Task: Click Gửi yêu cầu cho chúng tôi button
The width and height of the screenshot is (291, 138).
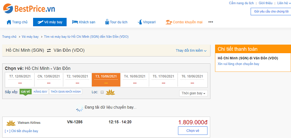Action: coord(271,12)
